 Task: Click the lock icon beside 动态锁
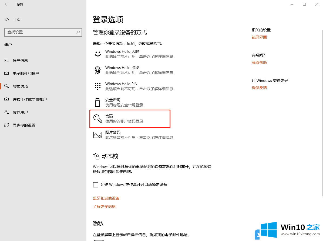pyautogui.click(x=96, y=156)
